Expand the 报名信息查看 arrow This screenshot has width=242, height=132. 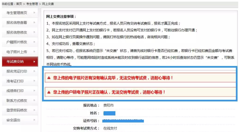(x=34, y=22)
